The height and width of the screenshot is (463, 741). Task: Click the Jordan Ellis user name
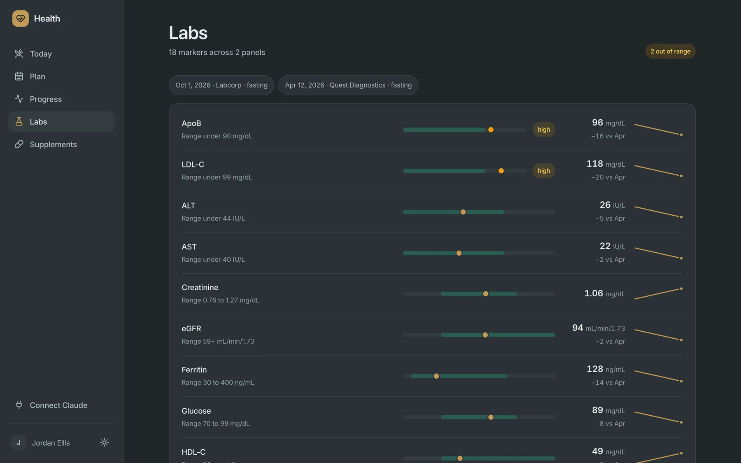click(x=51, y=443)
